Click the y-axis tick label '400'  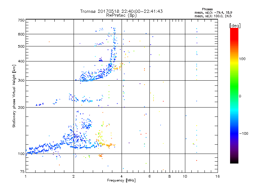point(21,61)
